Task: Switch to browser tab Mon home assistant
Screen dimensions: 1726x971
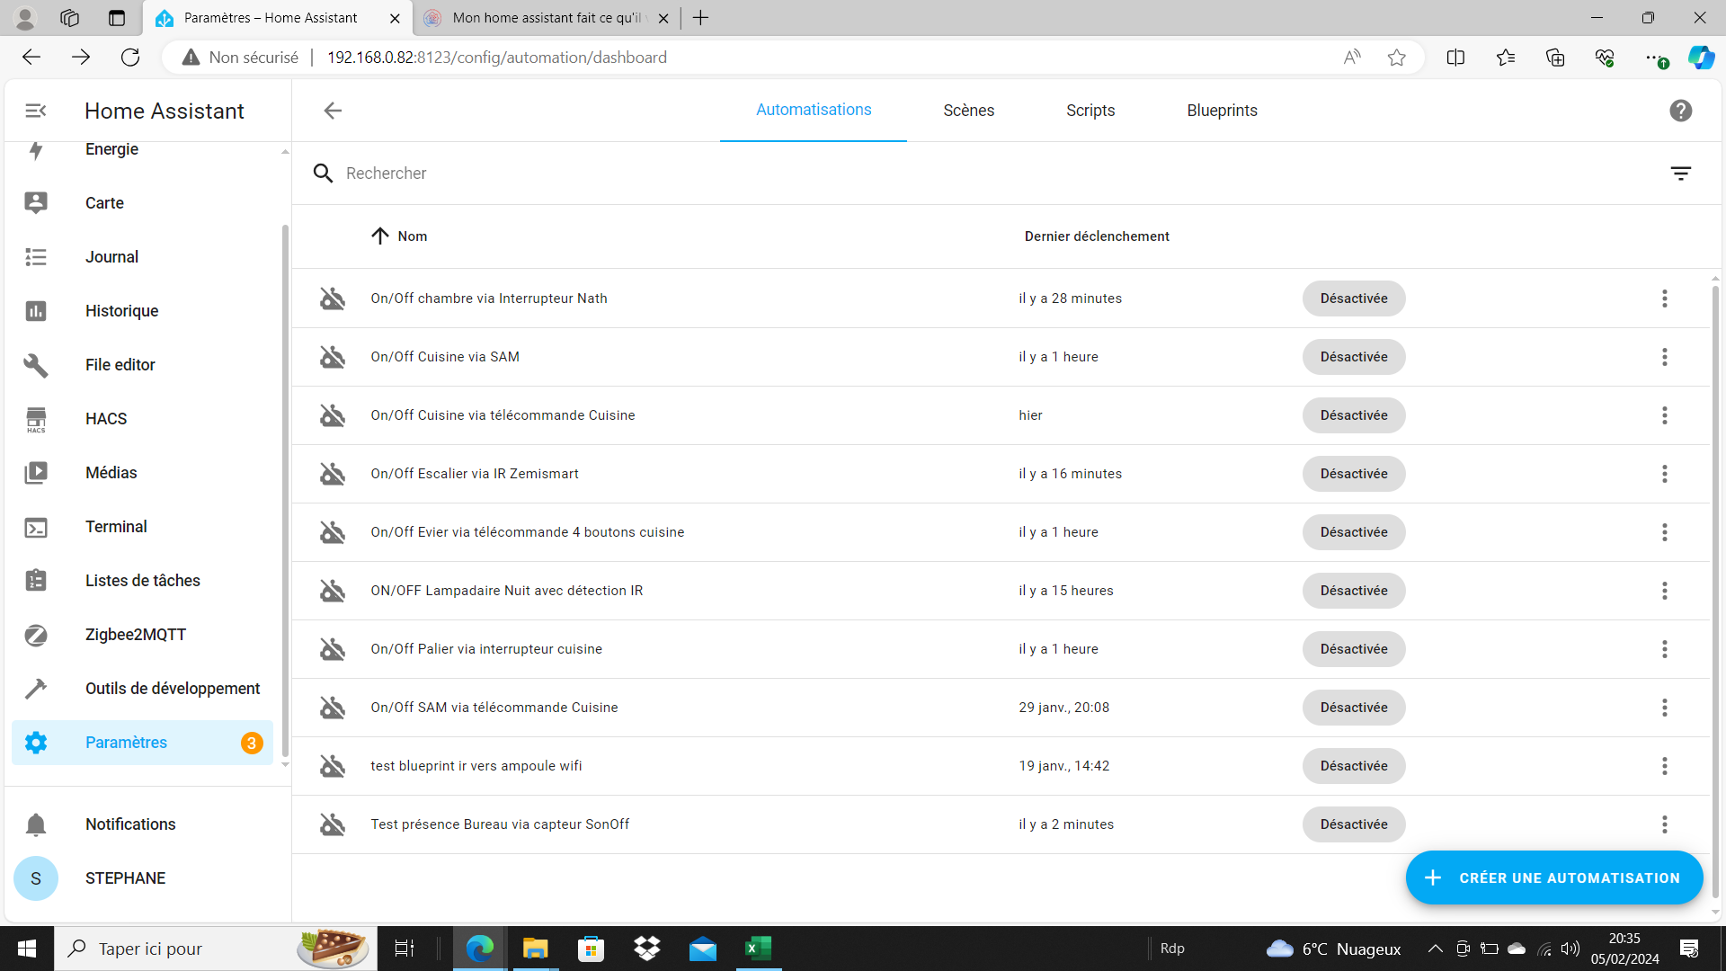Action: click(547, 18)
